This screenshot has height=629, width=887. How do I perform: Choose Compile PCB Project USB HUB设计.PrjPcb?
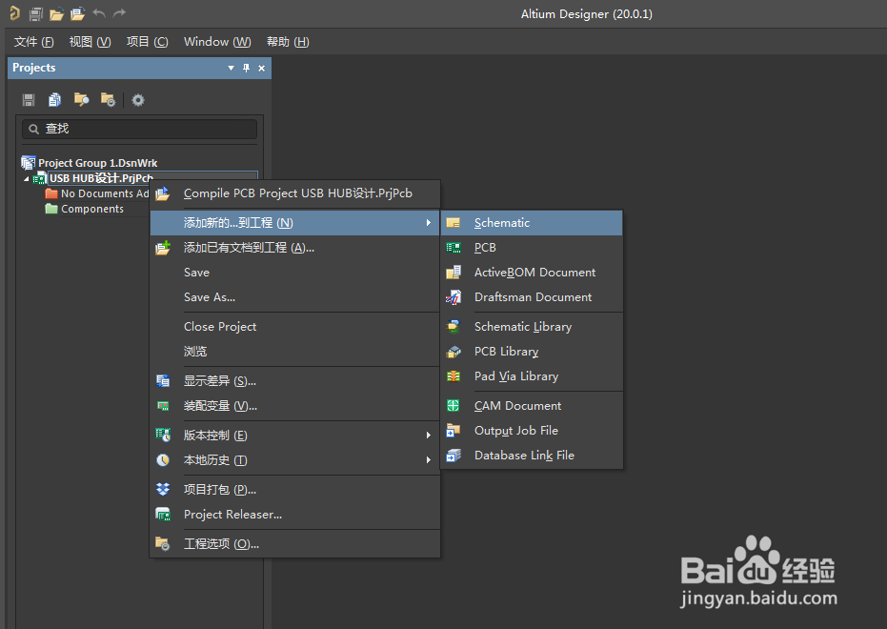tap(294, 193)
